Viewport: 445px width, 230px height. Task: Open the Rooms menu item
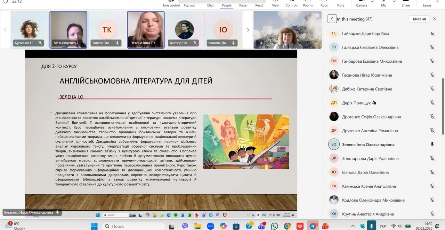[308, 3]
